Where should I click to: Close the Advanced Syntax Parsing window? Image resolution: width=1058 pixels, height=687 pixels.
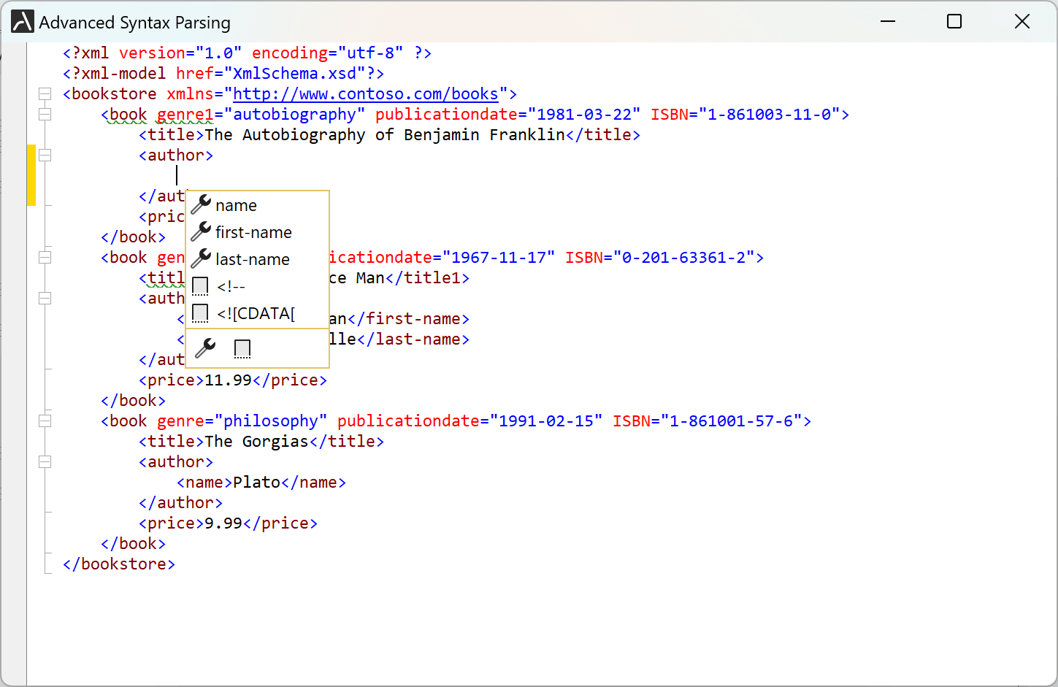point(1022,22)
